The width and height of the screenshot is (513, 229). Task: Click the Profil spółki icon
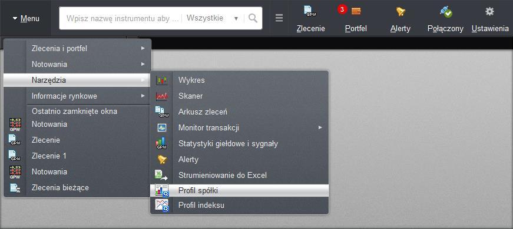(161, 191)
